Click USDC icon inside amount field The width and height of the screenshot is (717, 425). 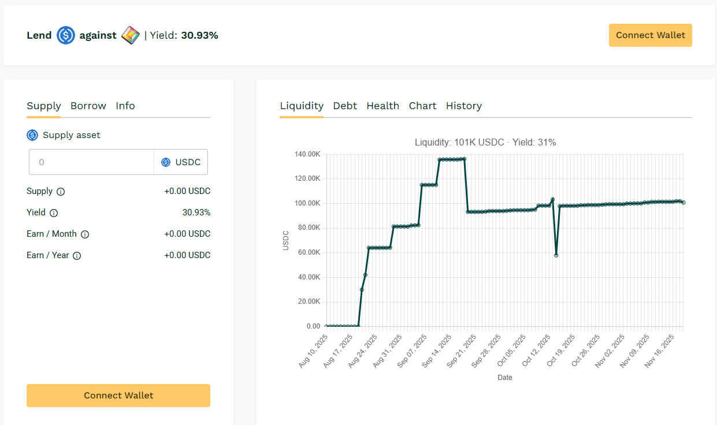pyautogui.click(x=166, y=162)
